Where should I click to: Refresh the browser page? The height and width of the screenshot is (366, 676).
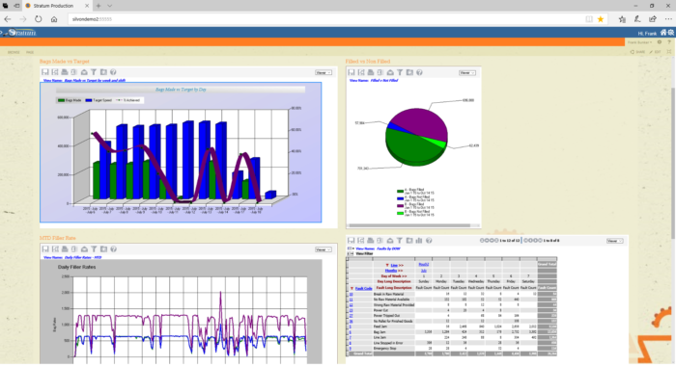pos(39,19)
